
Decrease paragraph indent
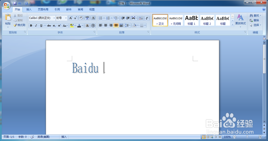click(123, 18)
